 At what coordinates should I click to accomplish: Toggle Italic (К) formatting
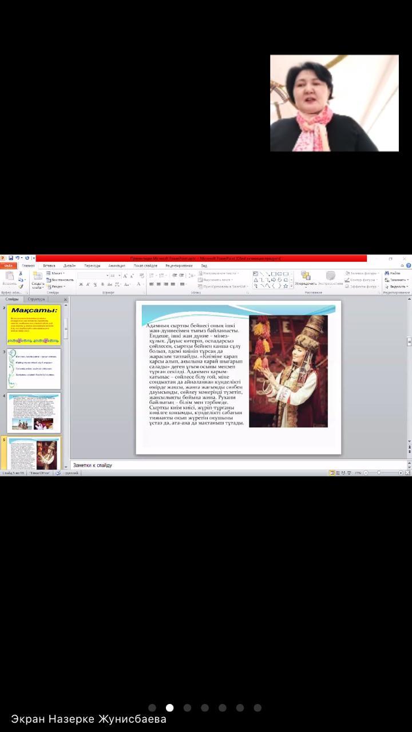coord(88,284)
